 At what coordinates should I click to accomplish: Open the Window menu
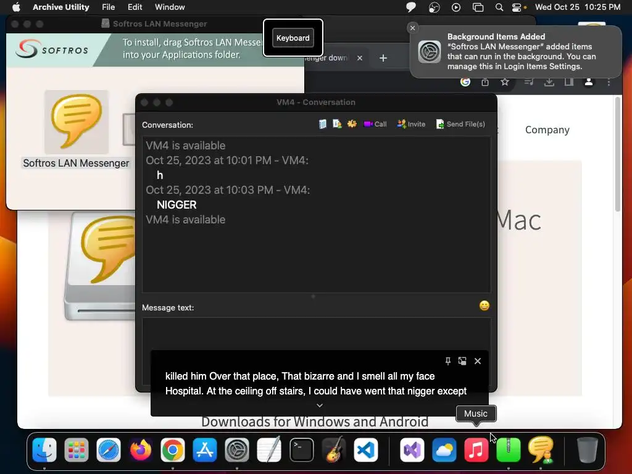tap(170, 7)
